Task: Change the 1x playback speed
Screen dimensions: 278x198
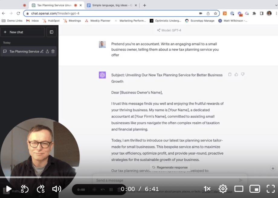Action: [x=207, y=189]
